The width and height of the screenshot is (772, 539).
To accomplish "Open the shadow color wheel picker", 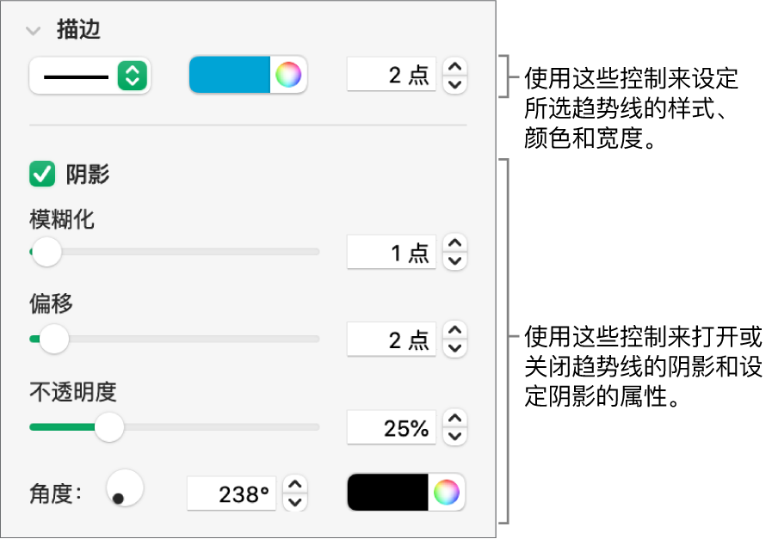I will (x=448, y=493).
